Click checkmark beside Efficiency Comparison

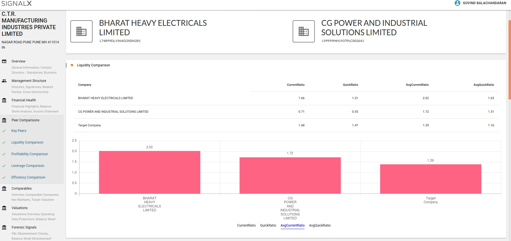[x=4, y=177]
